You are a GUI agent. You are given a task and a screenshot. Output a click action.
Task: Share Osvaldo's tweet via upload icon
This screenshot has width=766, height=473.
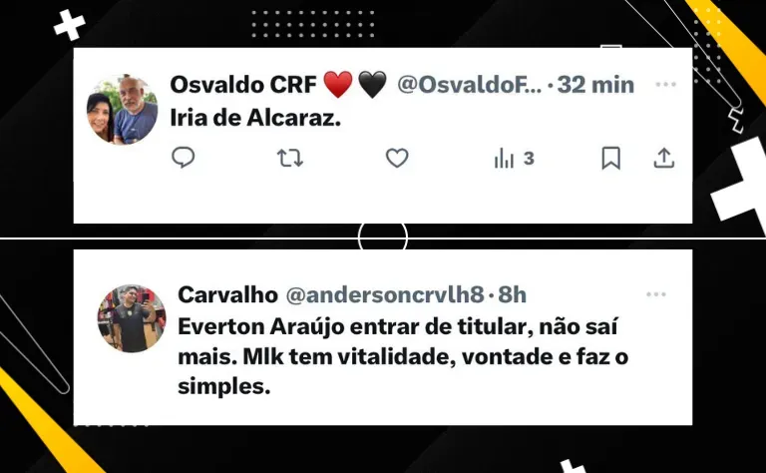(664, 158)
